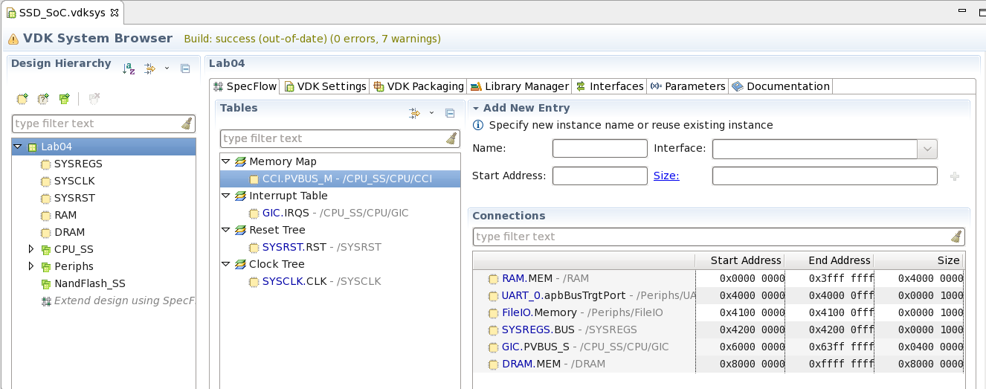Select the SYSREGS.BUS connection row

[718, 329]
